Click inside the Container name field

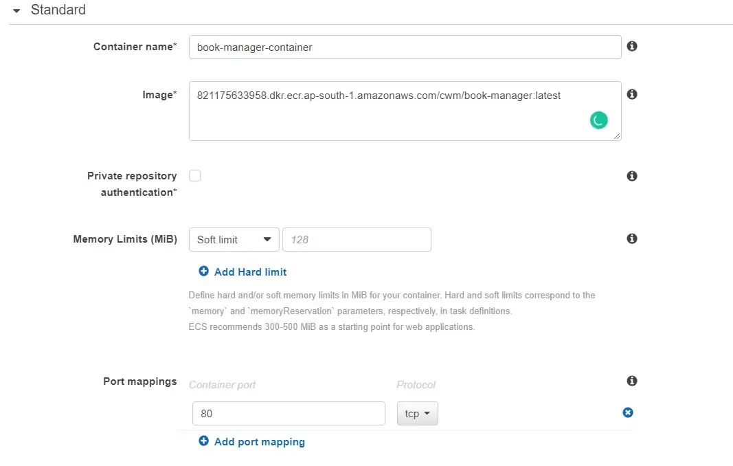[x=405, y=47]
